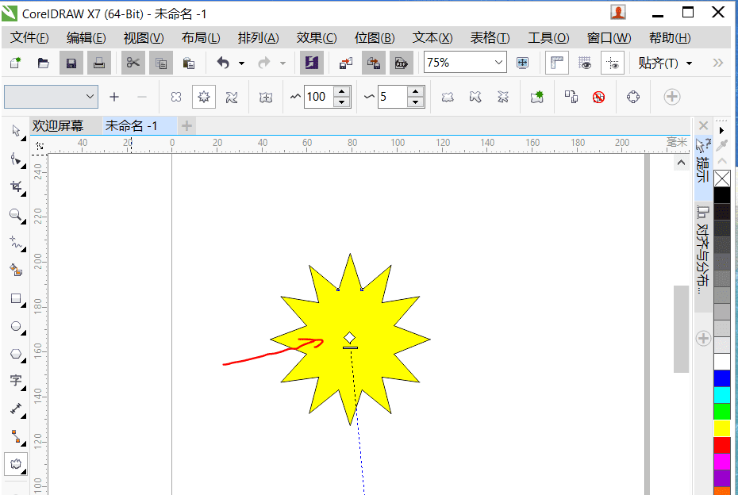This screenshot has width=738, height=495.
Task: Switch to the 欢迎屏幕 tab
Action: (x=57, y=125)
